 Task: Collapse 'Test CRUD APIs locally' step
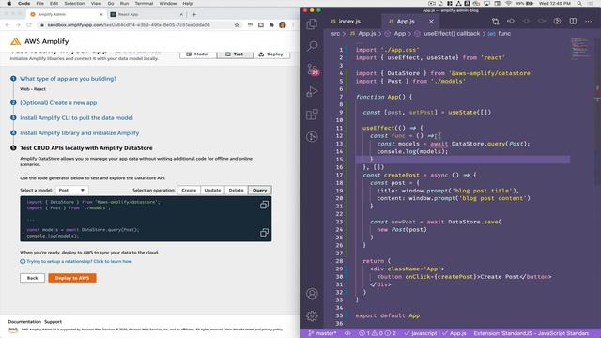point(85,148)
